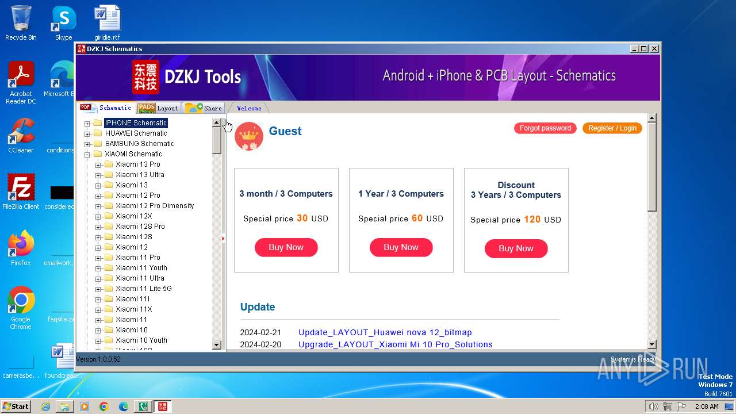
Task: Expand Xiaomi 12 Pro Dimensity node
Action: pos(98,206)
